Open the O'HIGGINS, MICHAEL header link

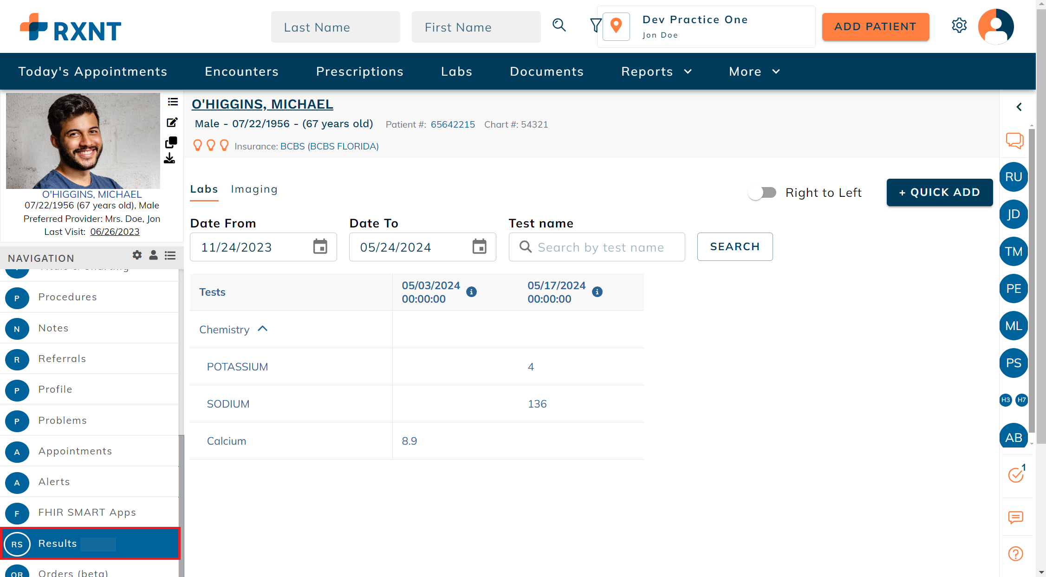[262, 104]
